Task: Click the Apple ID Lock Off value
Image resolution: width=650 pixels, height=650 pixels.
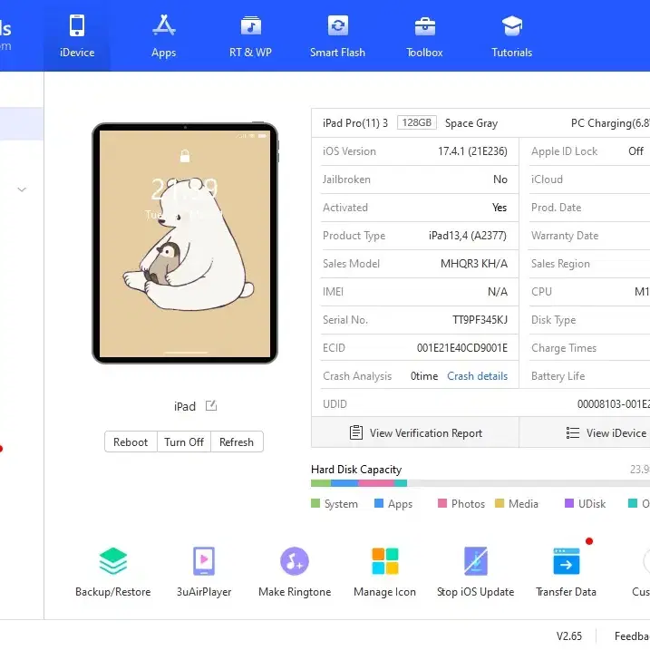Action: (635, 151)
